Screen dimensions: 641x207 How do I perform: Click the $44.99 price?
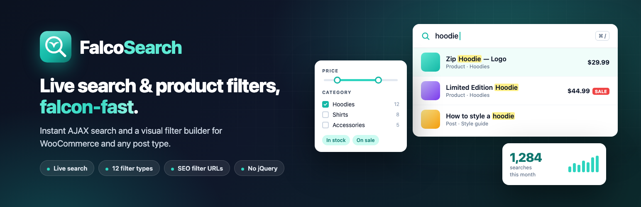point(579,91)
